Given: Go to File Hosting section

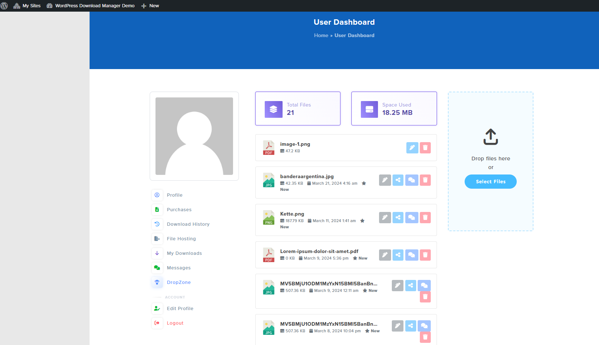Looking at the screenshot, I should (181, 239).
